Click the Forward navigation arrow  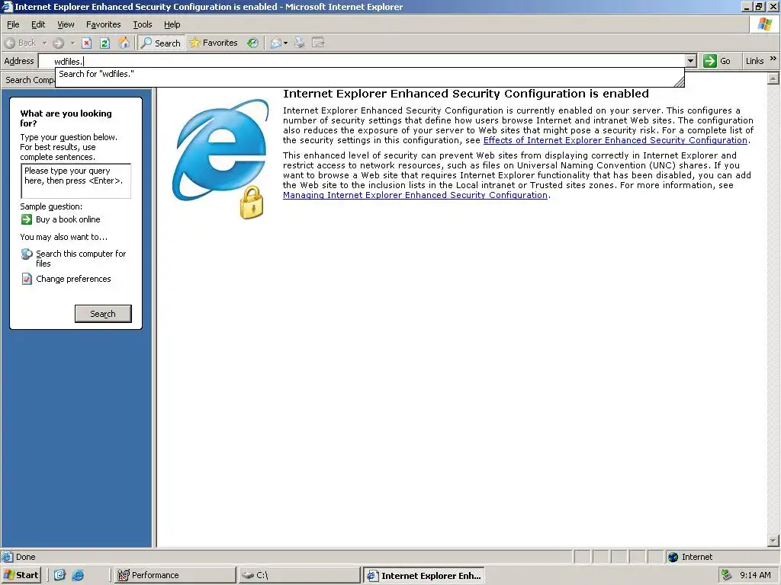[58, 43]
